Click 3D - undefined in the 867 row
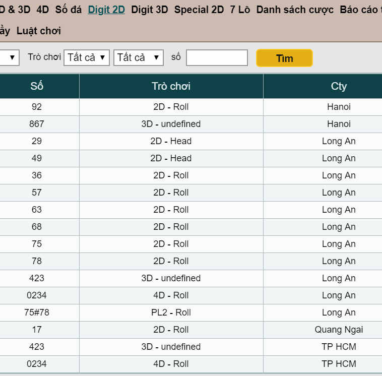 point(171,124)
